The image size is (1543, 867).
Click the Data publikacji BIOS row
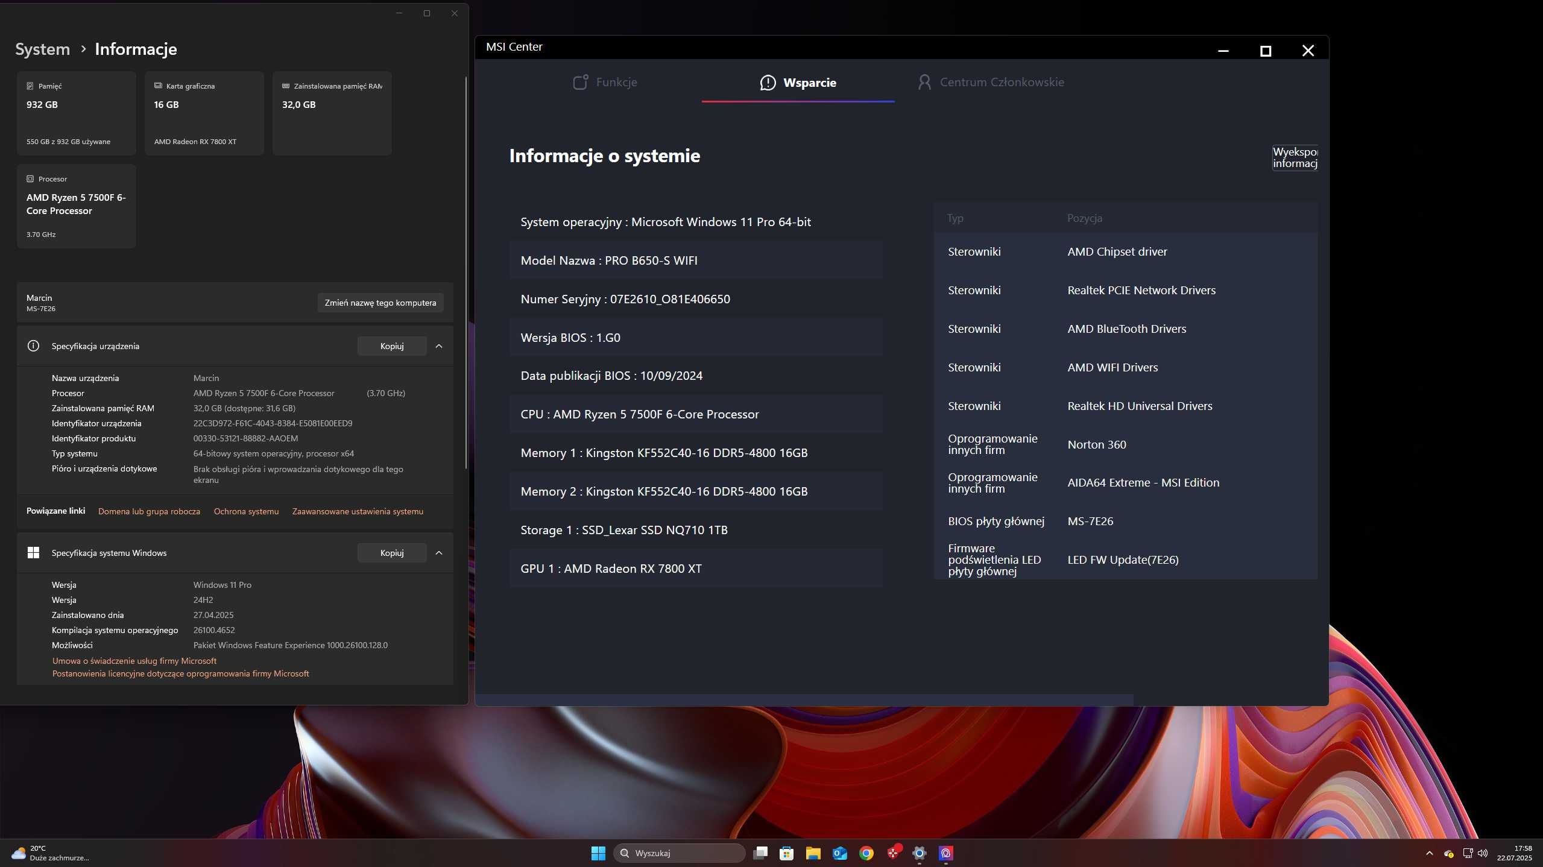pos(696,376)
